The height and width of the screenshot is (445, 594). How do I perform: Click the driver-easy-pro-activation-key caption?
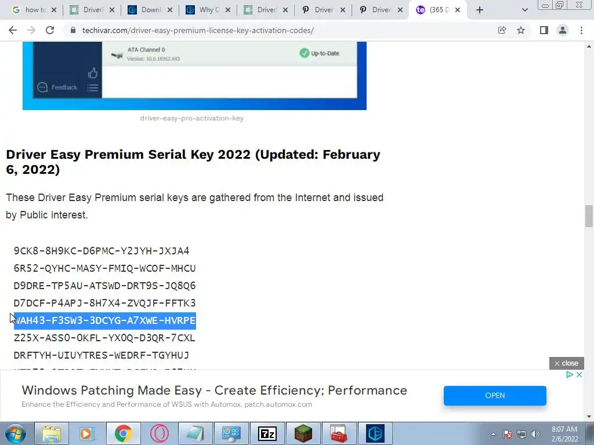[191, 118]
